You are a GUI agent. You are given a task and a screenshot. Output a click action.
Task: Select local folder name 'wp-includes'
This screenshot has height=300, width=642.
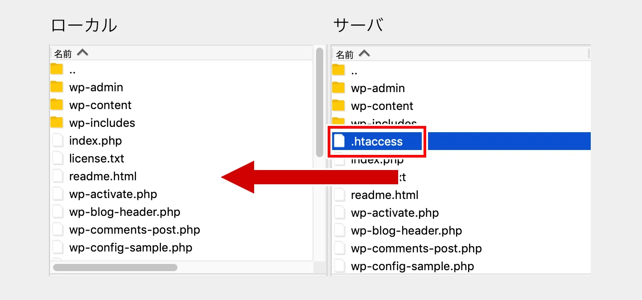[x=102, y=123]
